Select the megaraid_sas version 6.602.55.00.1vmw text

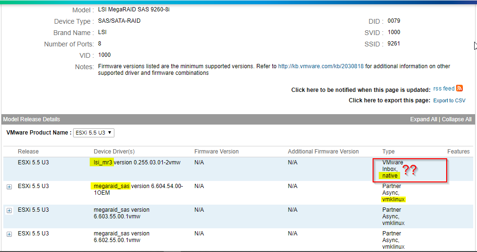(122, 237)
